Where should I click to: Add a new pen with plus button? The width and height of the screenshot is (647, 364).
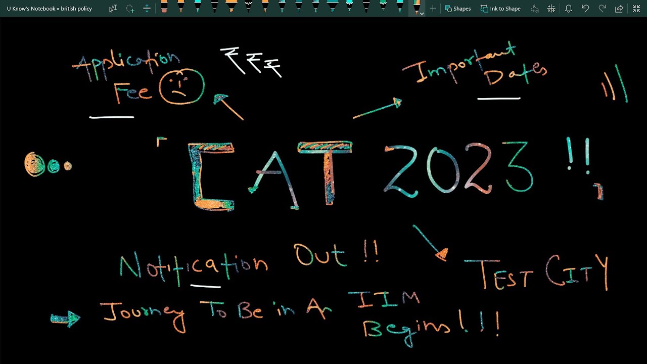click(433, 9)
